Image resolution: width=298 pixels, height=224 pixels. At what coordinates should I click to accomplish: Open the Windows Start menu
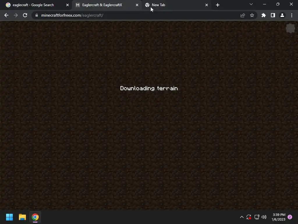9,217
